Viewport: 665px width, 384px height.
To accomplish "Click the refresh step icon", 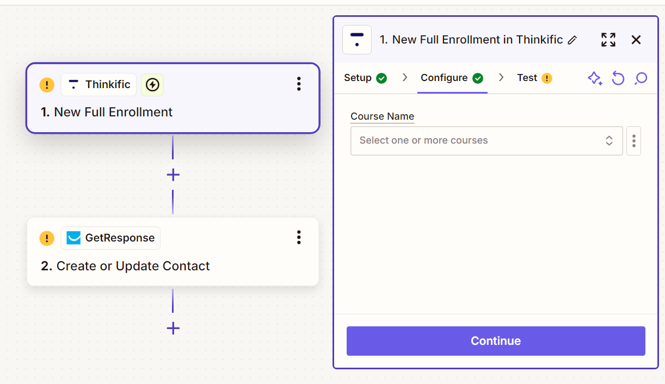I will click(618, 78).
